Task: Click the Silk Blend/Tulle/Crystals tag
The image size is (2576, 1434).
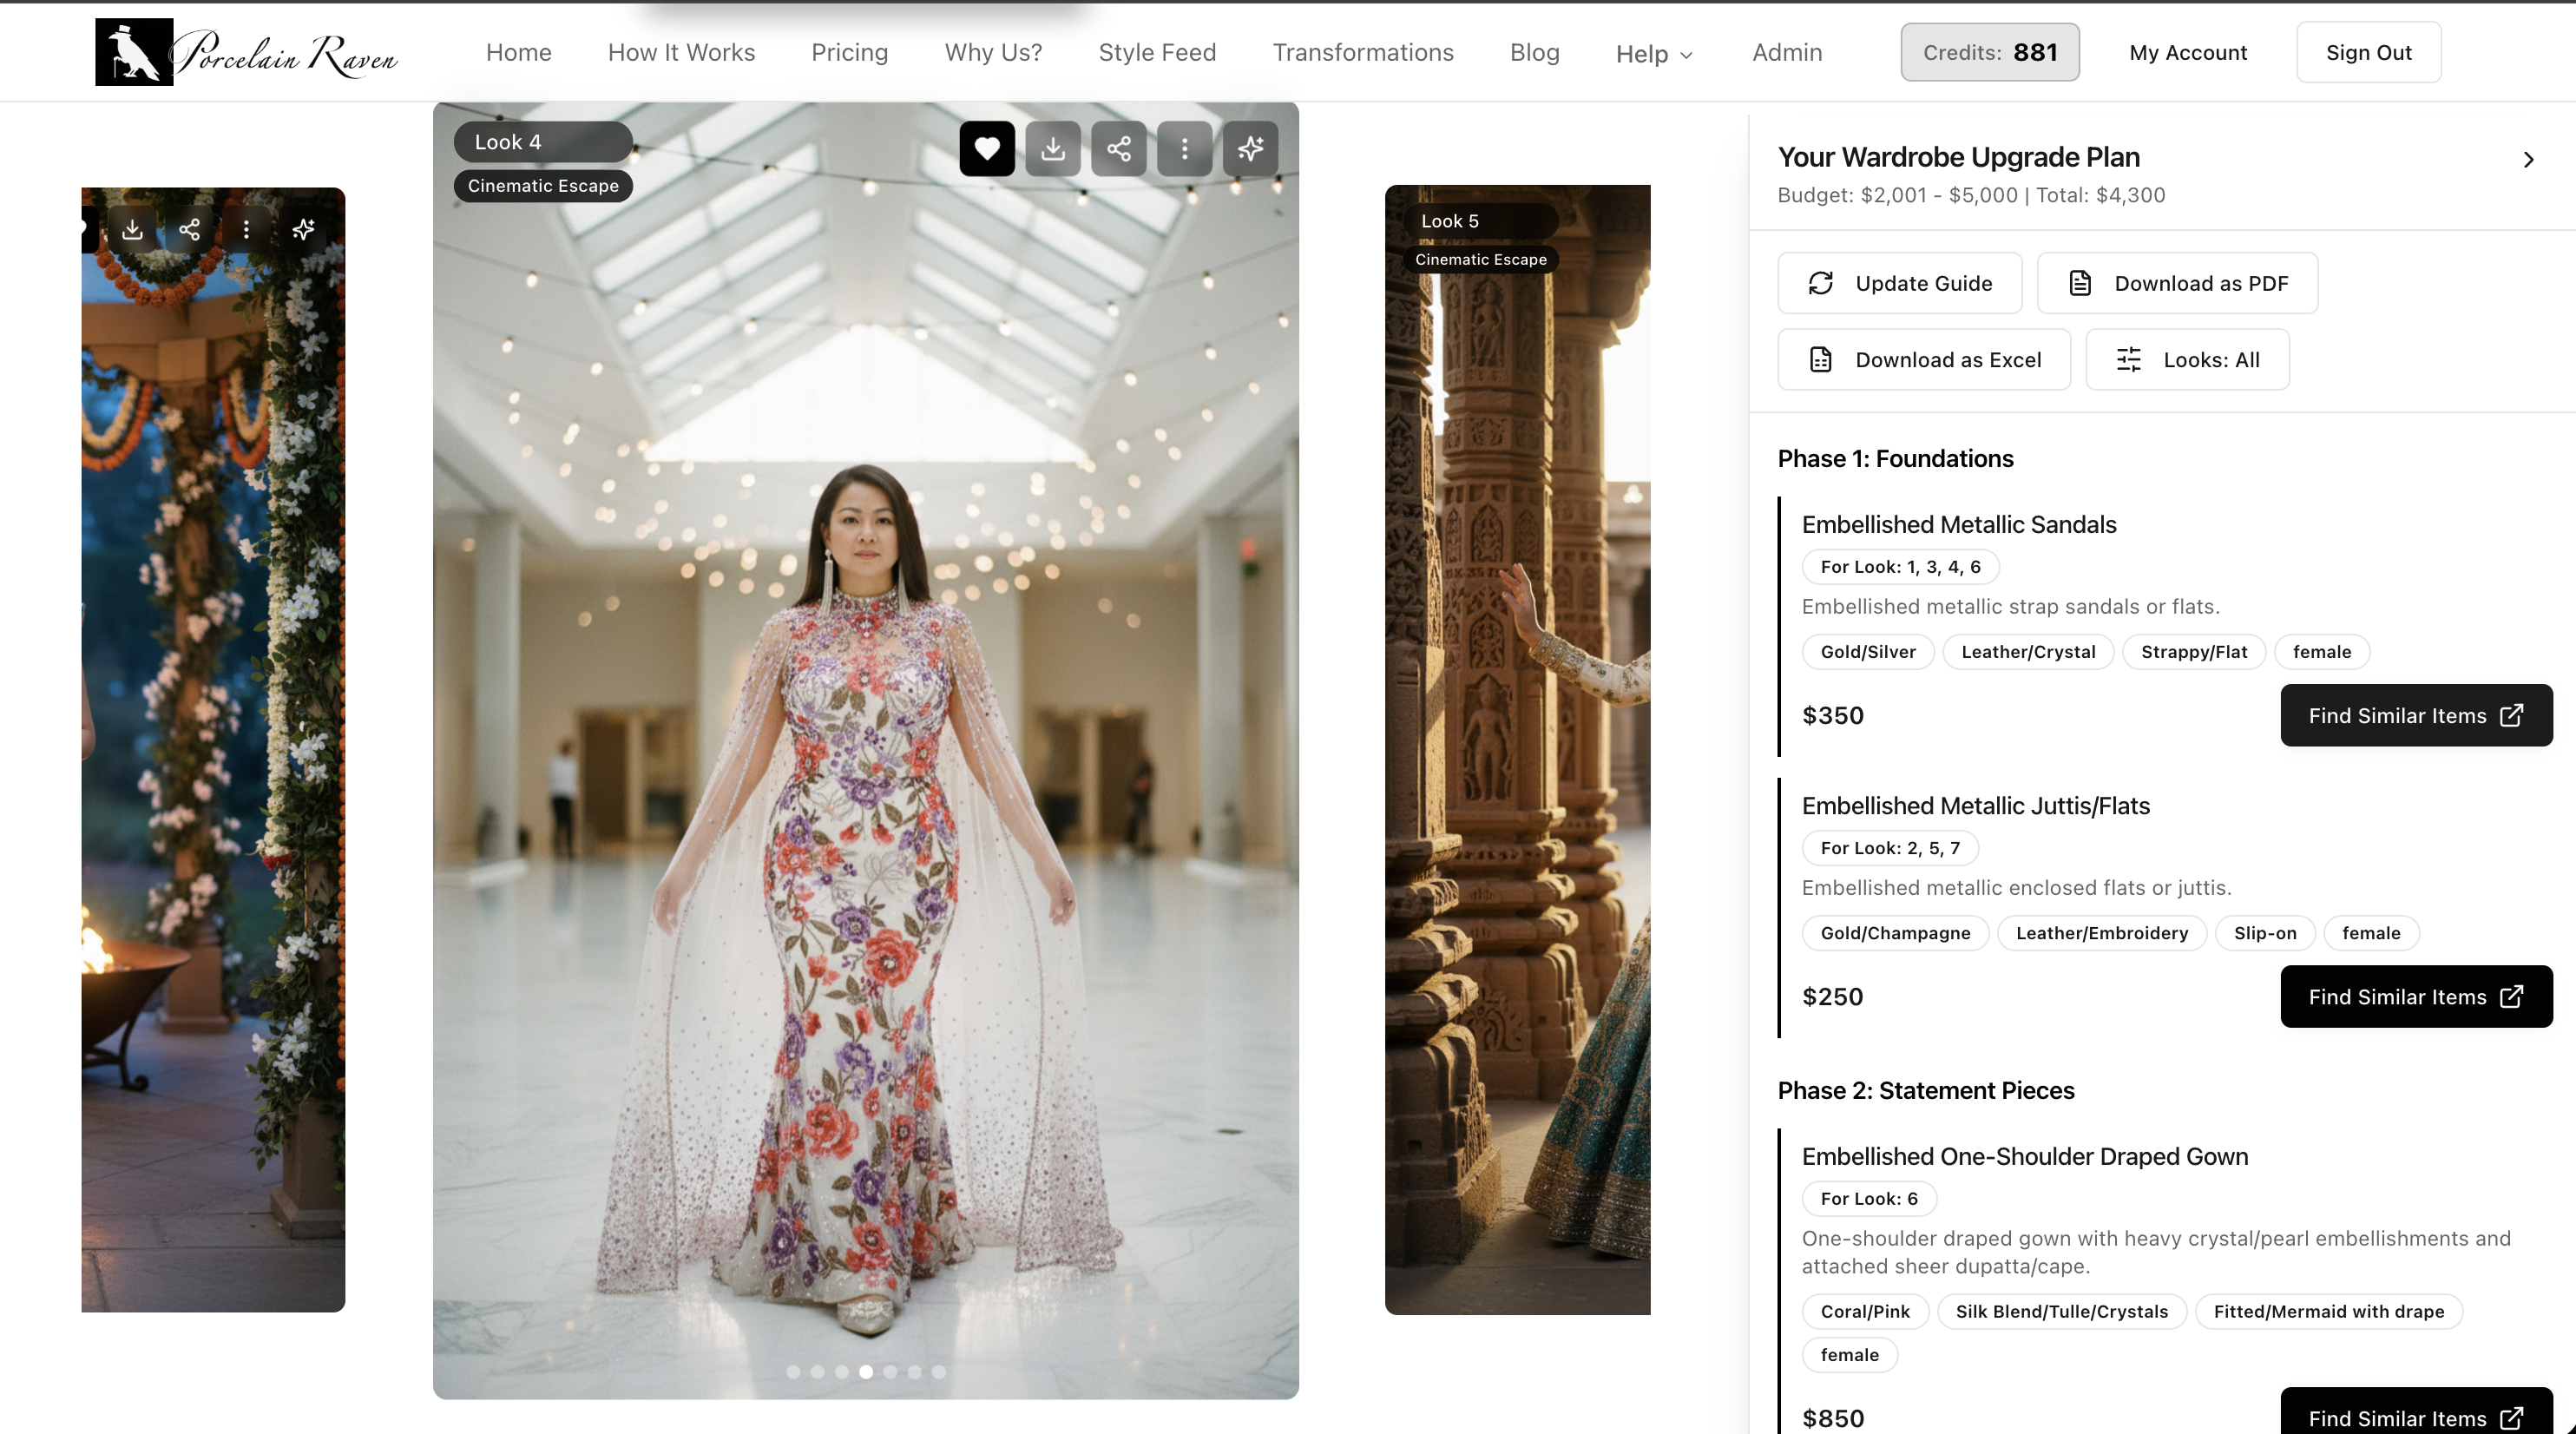Action: tap(2062, 1312)
